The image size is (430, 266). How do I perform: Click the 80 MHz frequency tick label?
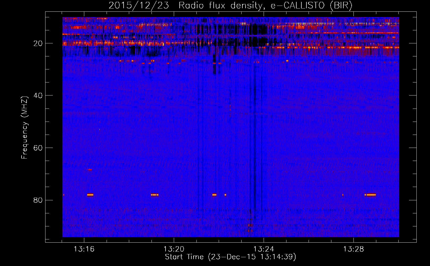[38, 200]
